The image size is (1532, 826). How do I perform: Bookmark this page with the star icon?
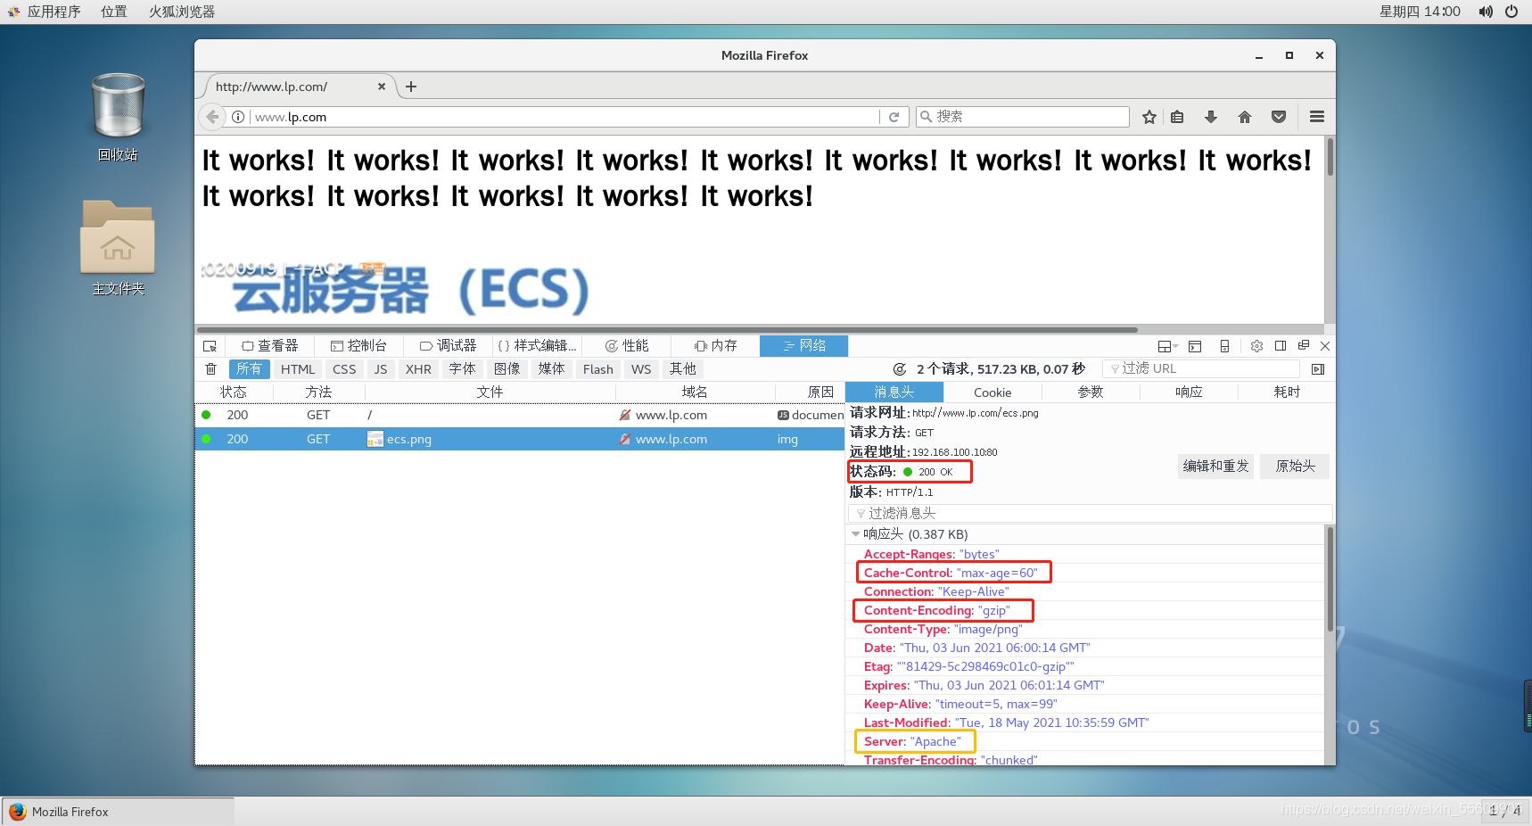(x=1149, y=117)
